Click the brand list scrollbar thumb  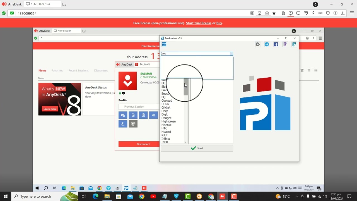(x=185, y=87)
